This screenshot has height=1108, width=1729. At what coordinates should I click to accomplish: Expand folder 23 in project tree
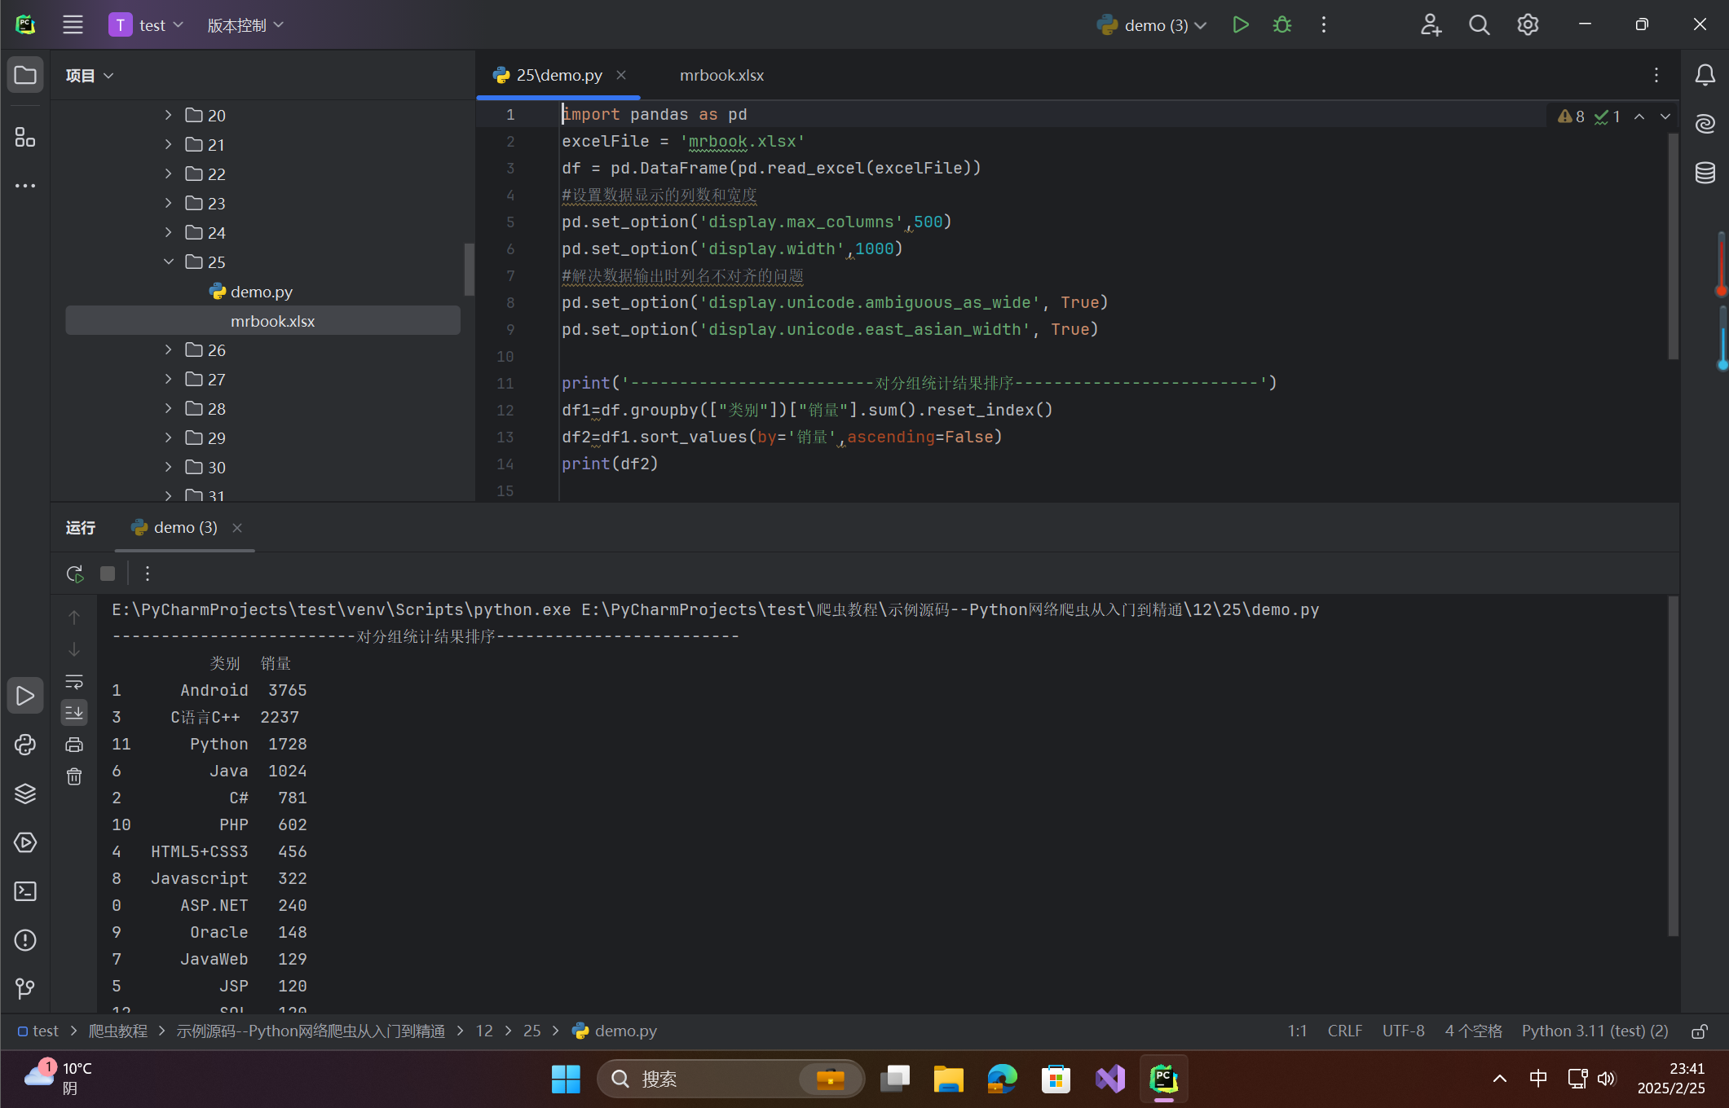tap(169, 203)
